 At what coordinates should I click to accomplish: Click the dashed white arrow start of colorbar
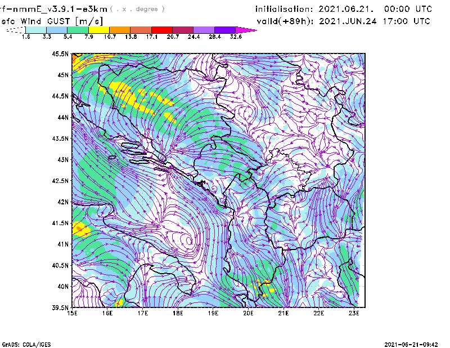16,30
